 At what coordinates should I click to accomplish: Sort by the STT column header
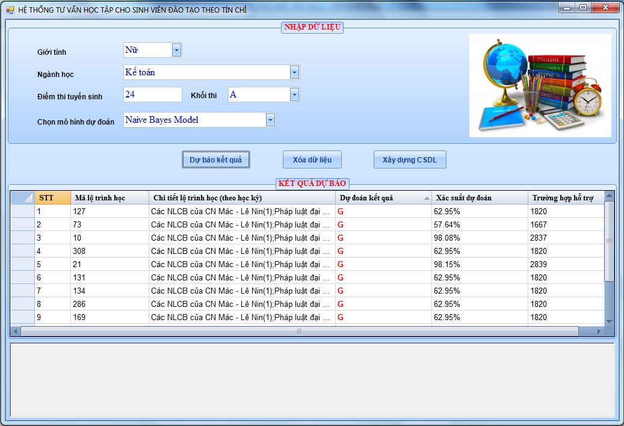point(52,198)
